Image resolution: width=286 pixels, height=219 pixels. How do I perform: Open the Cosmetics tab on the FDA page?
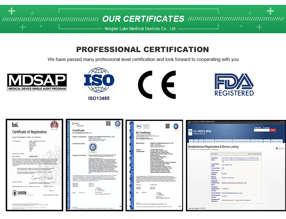tap(267, 141)
